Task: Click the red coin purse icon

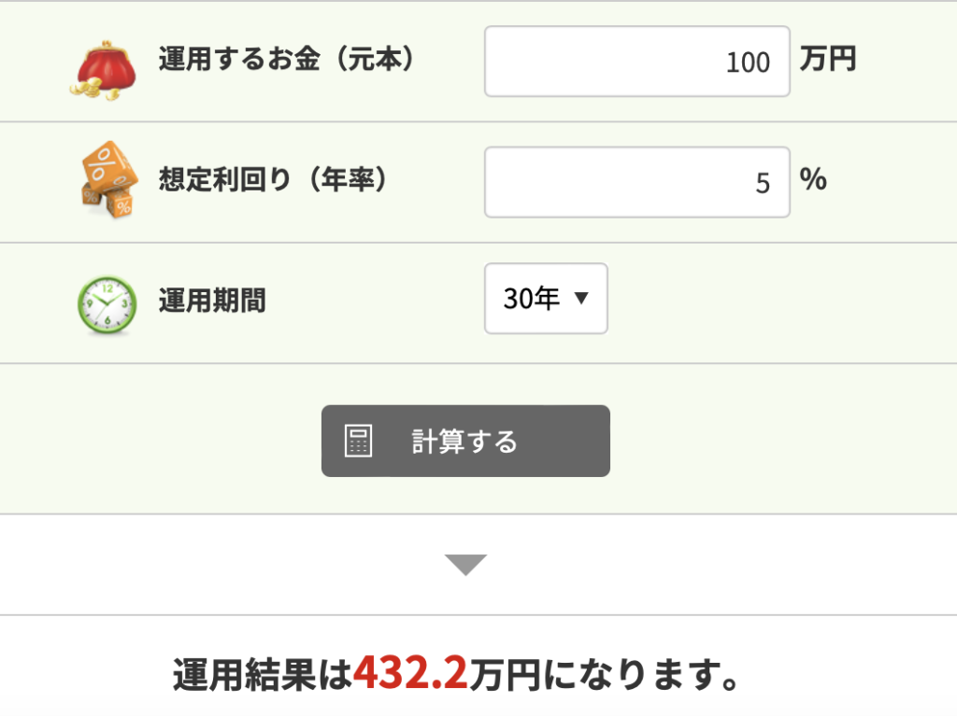Action: [x=104, y=70]
